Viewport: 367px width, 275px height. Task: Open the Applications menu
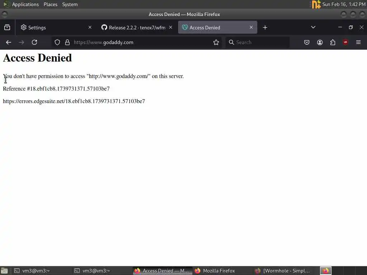(25, 4)
